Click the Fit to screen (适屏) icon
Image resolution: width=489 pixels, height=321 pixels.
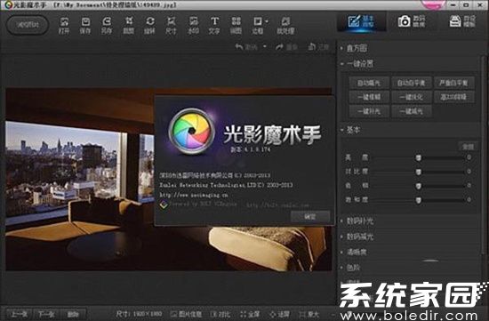pos(279,314)
